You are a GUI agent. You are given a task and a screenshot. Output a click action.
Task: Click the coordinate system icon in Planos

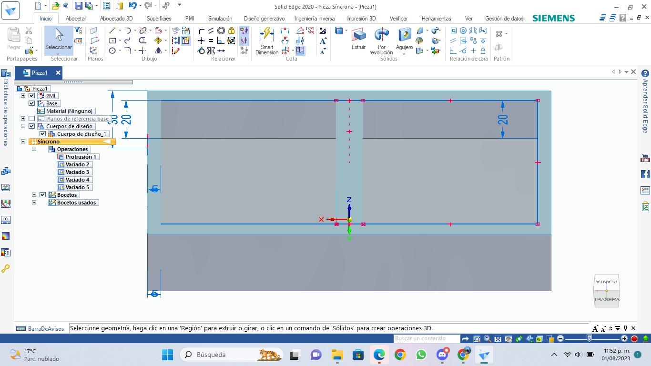click(x=93, y=51)
